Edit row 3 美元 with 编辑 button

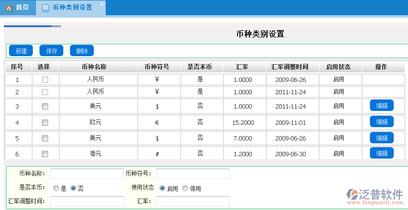[381, 106]
